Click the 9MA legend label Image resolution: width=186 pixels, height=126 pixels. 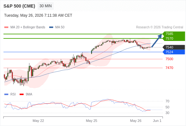[x=29, y=94]
